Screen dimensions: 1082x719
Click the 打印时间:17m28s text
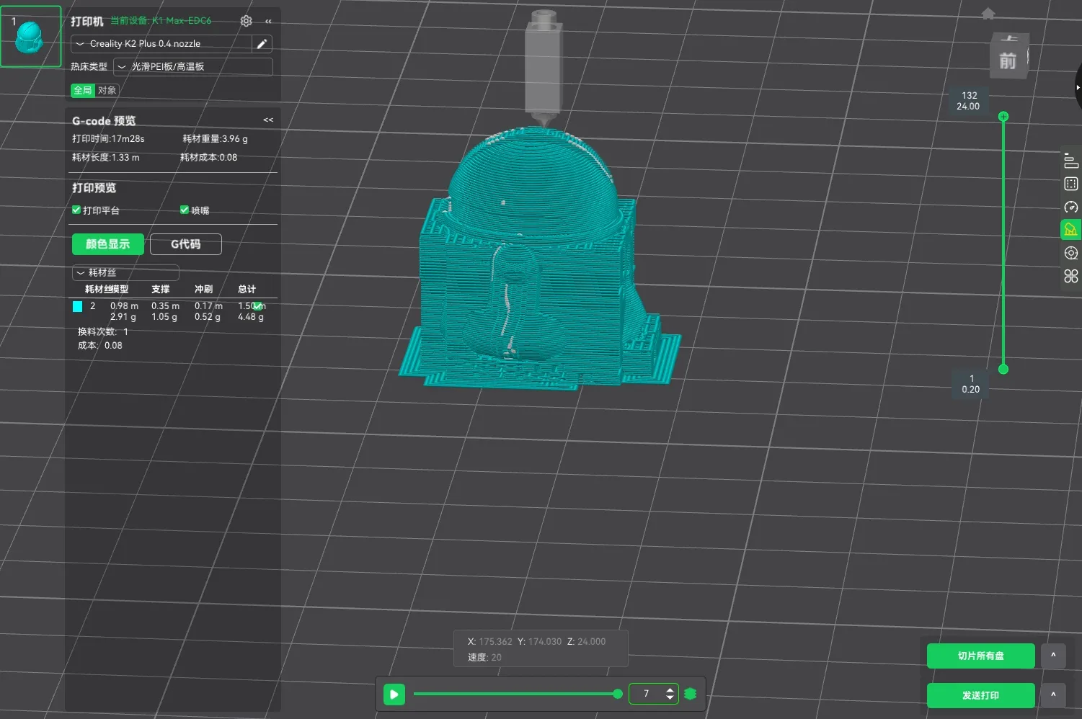[x=108, y=139]
